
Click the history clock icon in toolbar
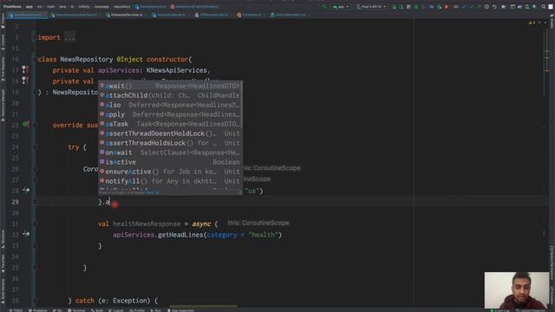point(486,7)
